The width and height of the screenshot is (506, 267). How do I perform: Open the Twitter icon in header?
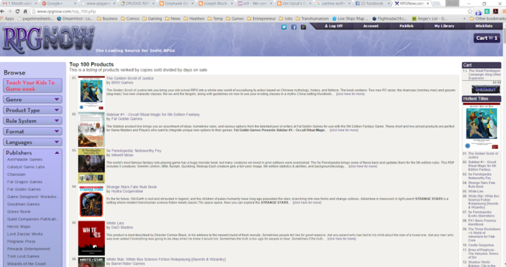pos(284,27)
